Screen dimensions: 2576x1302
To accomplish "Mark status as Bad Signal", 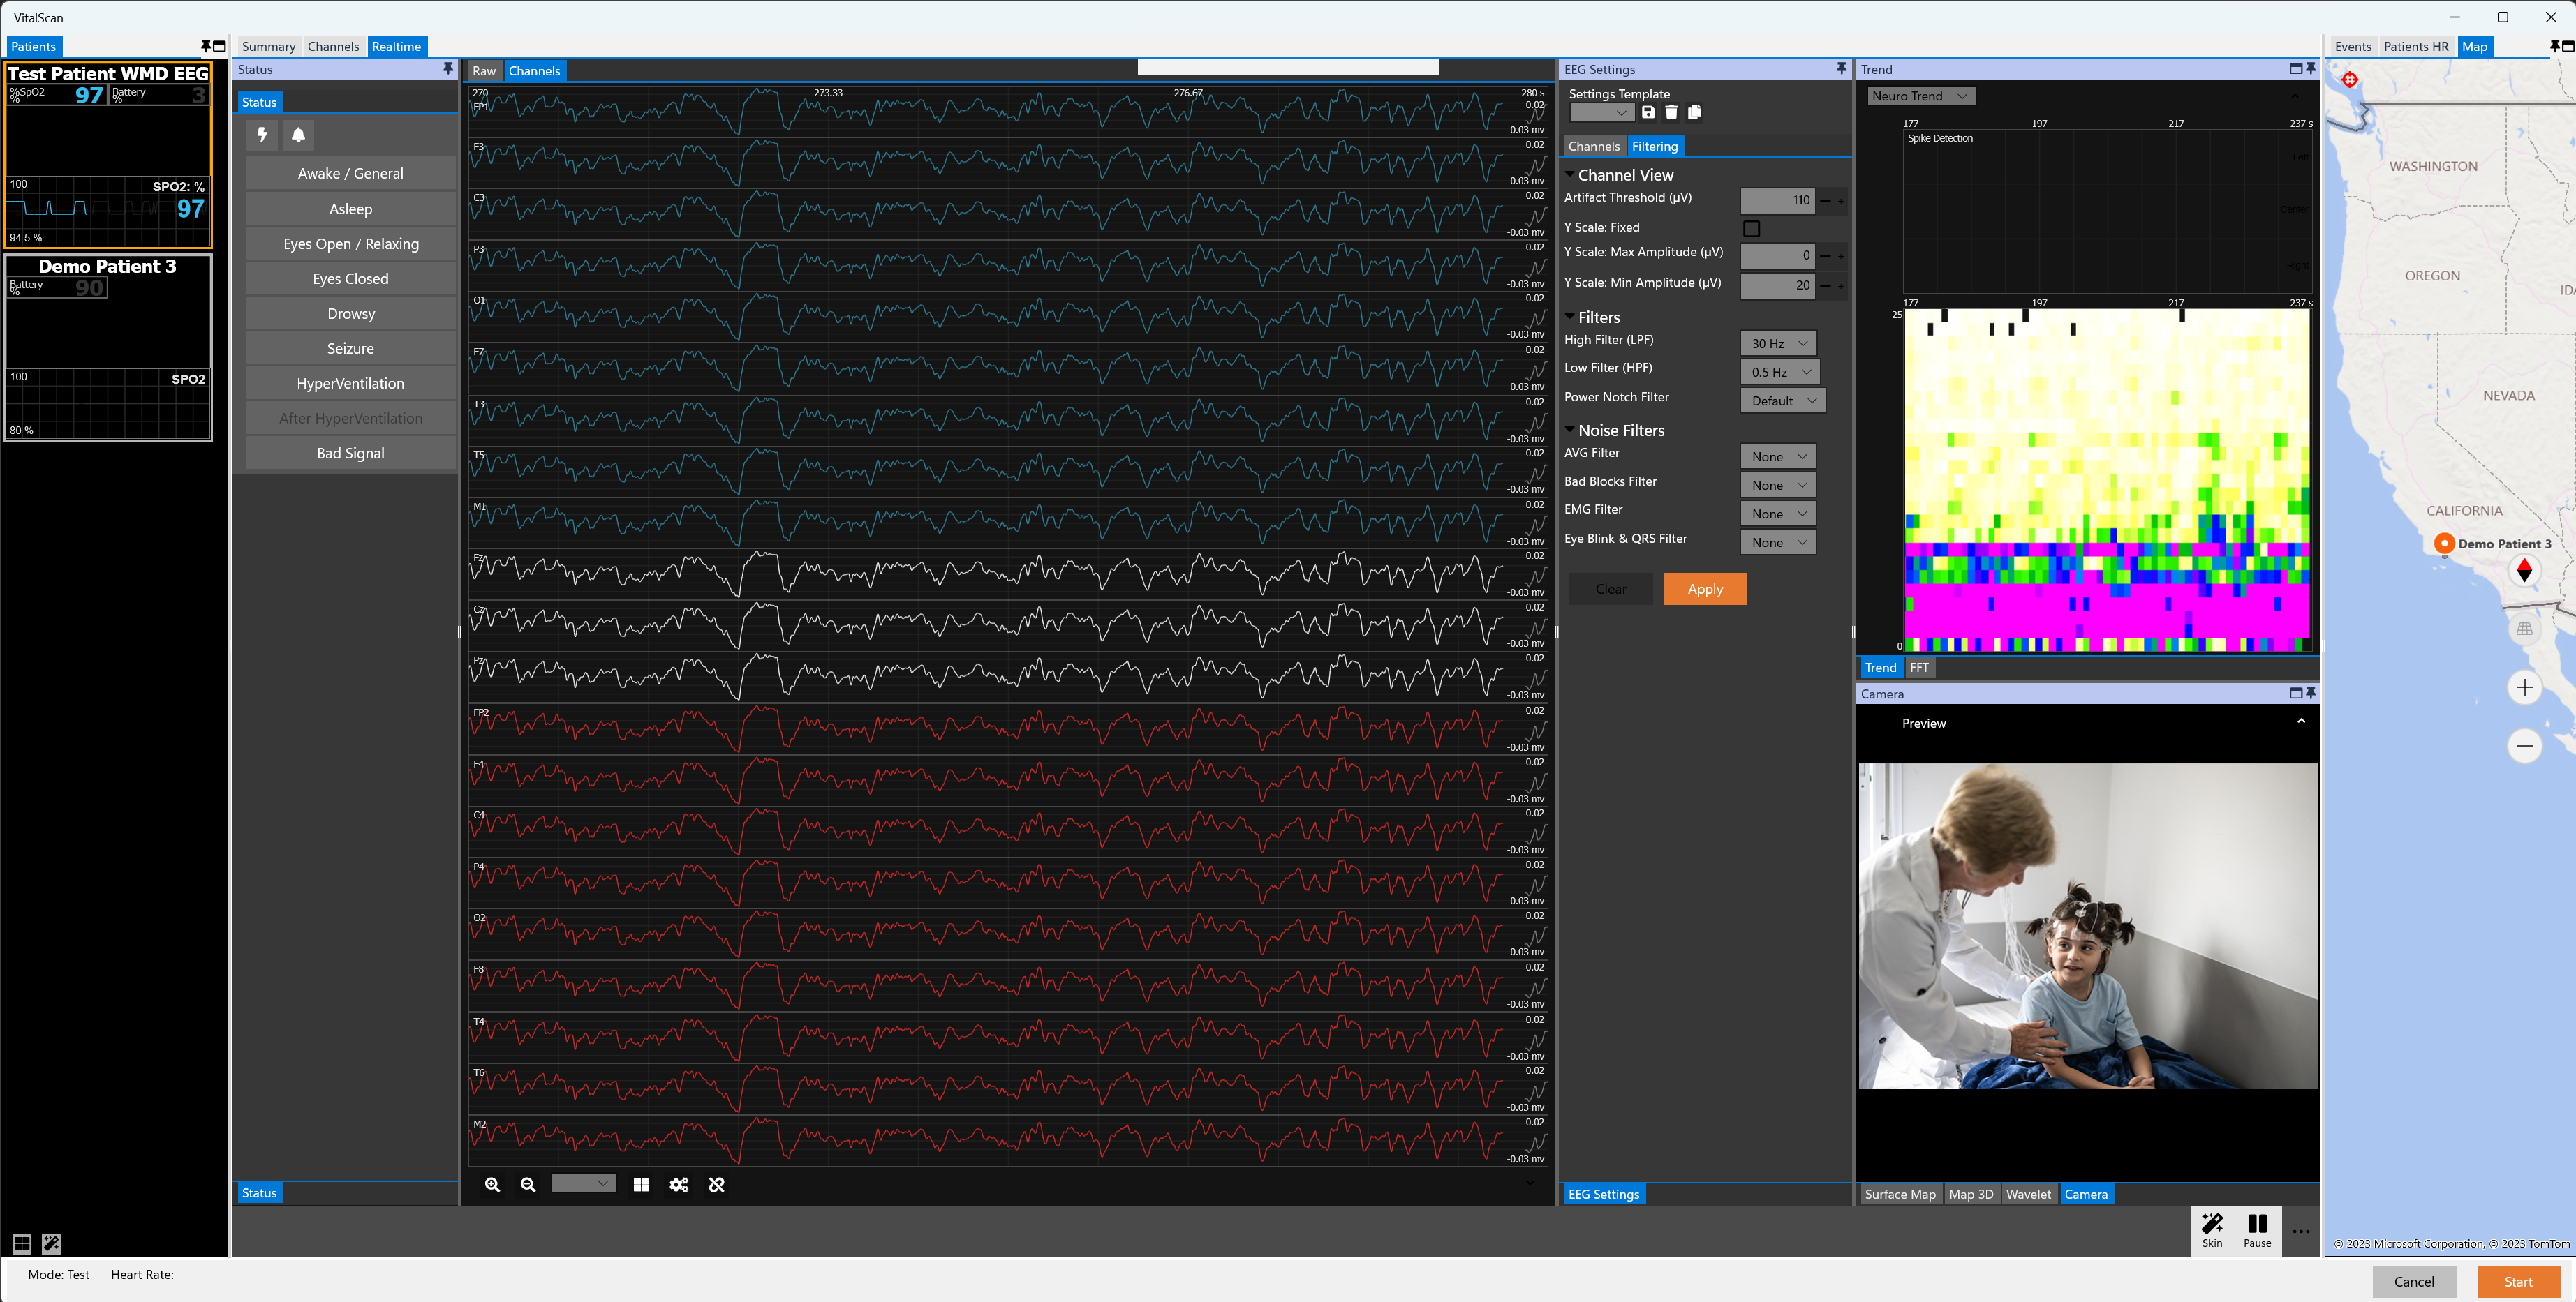I will [350, 454].
